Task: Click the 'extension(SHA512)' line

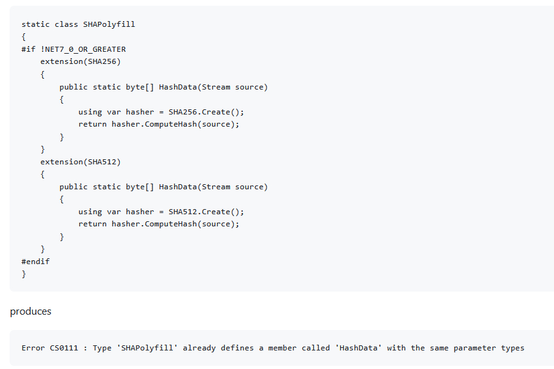Action: (x=80, y=162)
